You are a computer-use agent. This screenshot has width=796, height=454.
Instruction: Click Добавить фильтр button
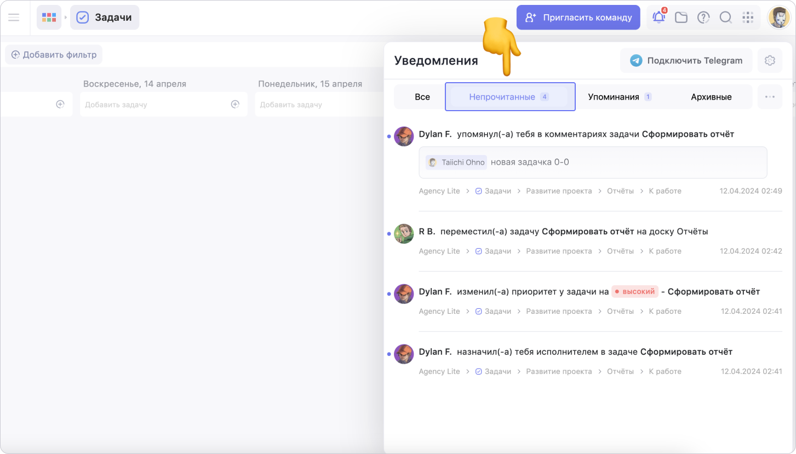tap(54, 55)
